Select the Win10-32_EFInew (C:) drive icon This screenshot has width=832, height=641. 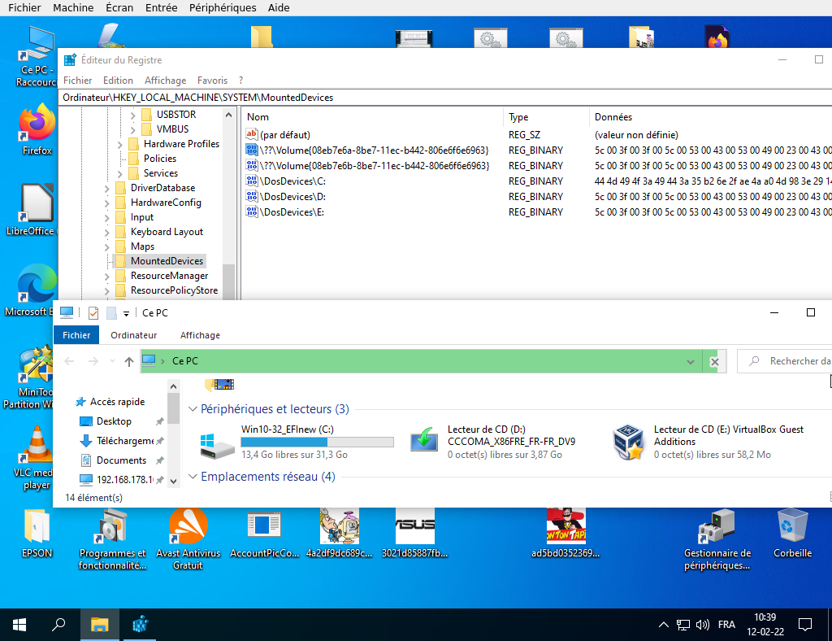tap(218, 445)
